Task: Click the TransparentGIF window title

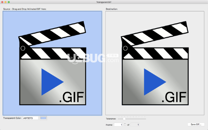Action: 104,2
